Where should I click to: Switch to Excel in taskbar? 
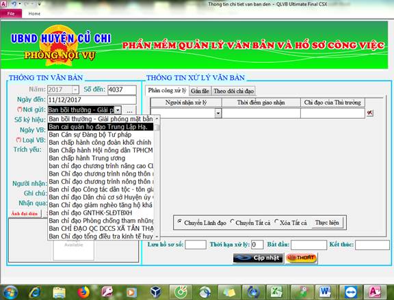click(x=276, y=292)
